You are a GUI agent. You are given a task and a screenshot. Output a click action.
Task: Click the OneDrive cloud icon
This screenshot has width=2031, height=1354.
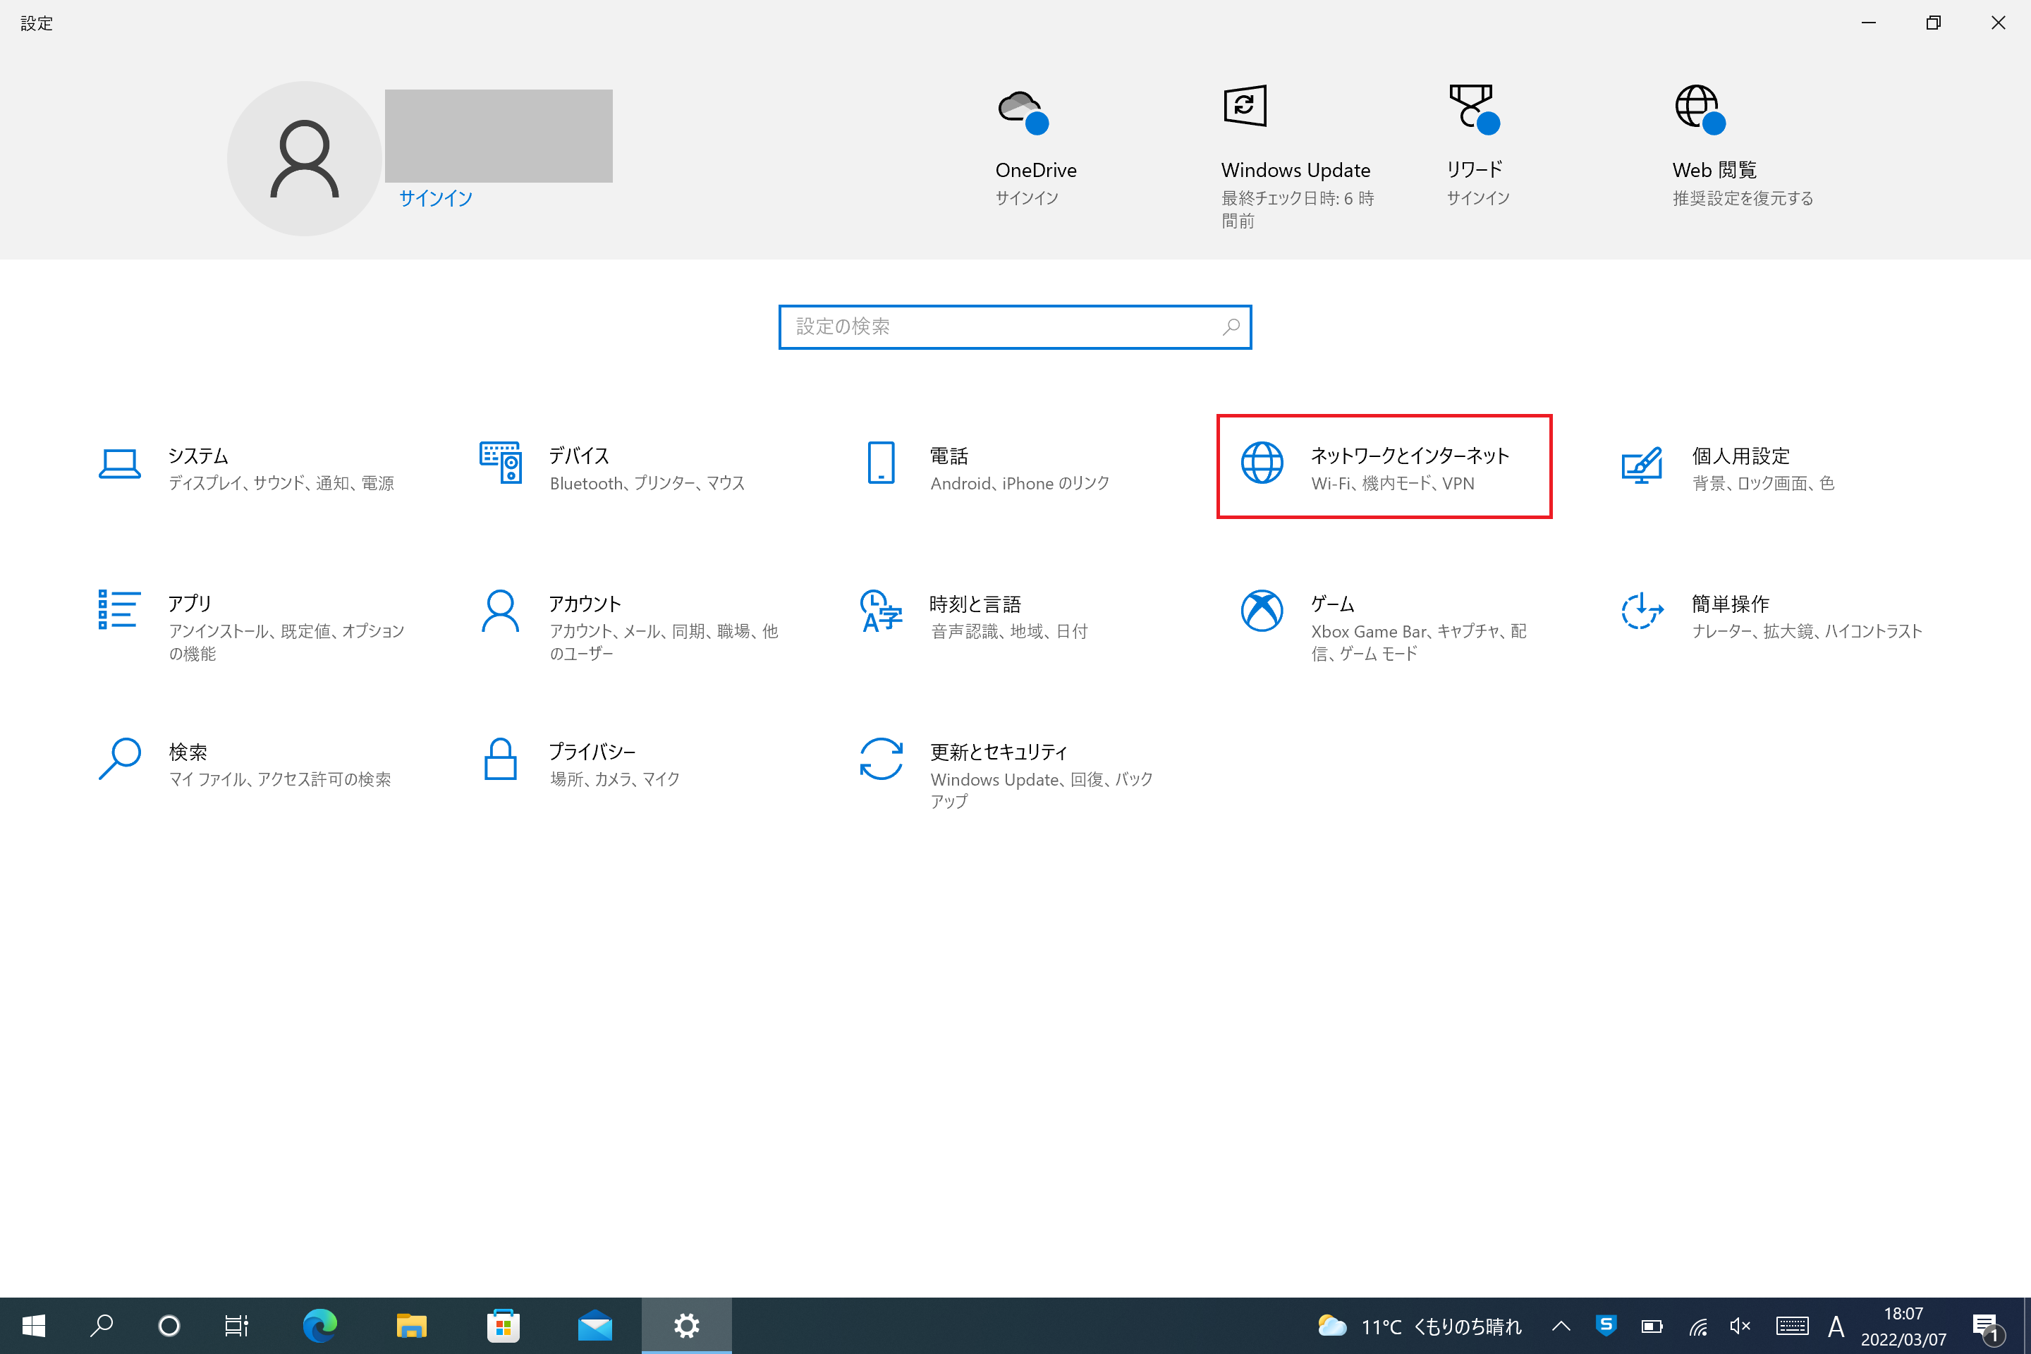(x=1023, y=111)
